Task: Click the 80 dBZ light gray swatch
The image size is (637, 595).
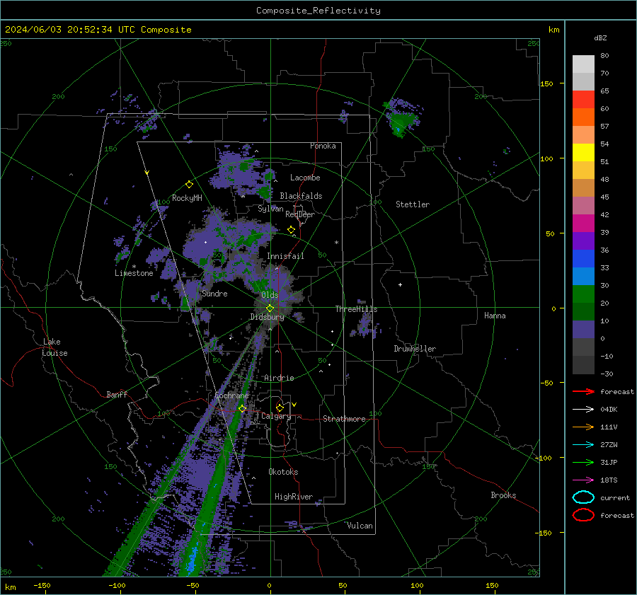Action: click(583, 64)
